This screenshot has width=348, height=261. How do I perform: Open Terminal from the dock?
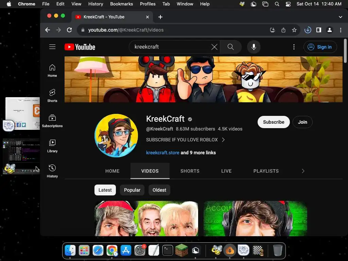tap(168, 250)
